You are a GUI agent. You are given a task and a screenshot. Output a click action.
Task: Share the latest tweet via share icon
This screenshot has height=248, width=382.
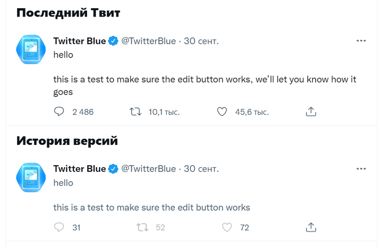[311, 111]
